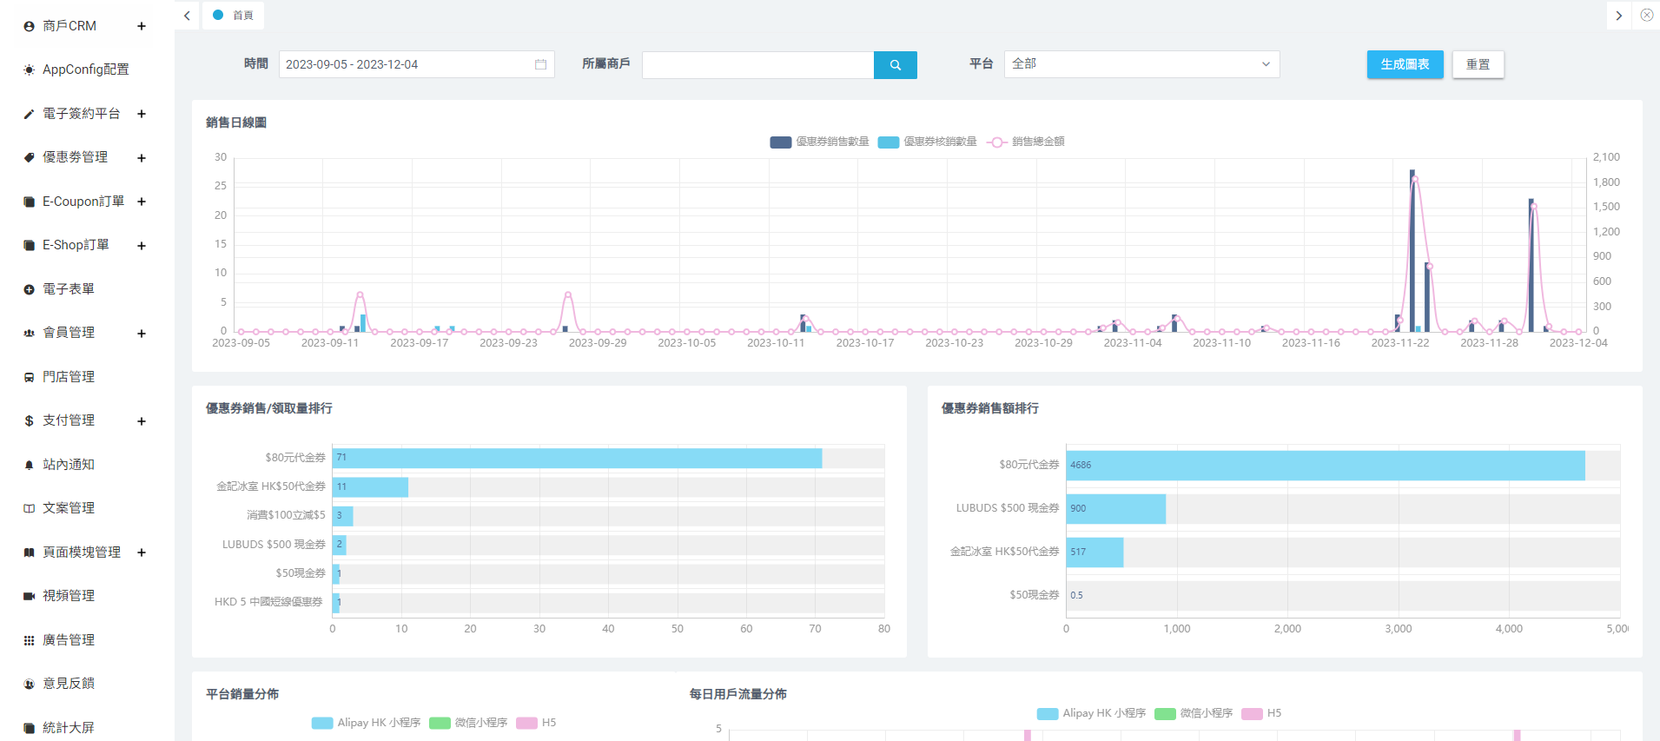Open 視頻管理 in sidebar

(69, 596)
